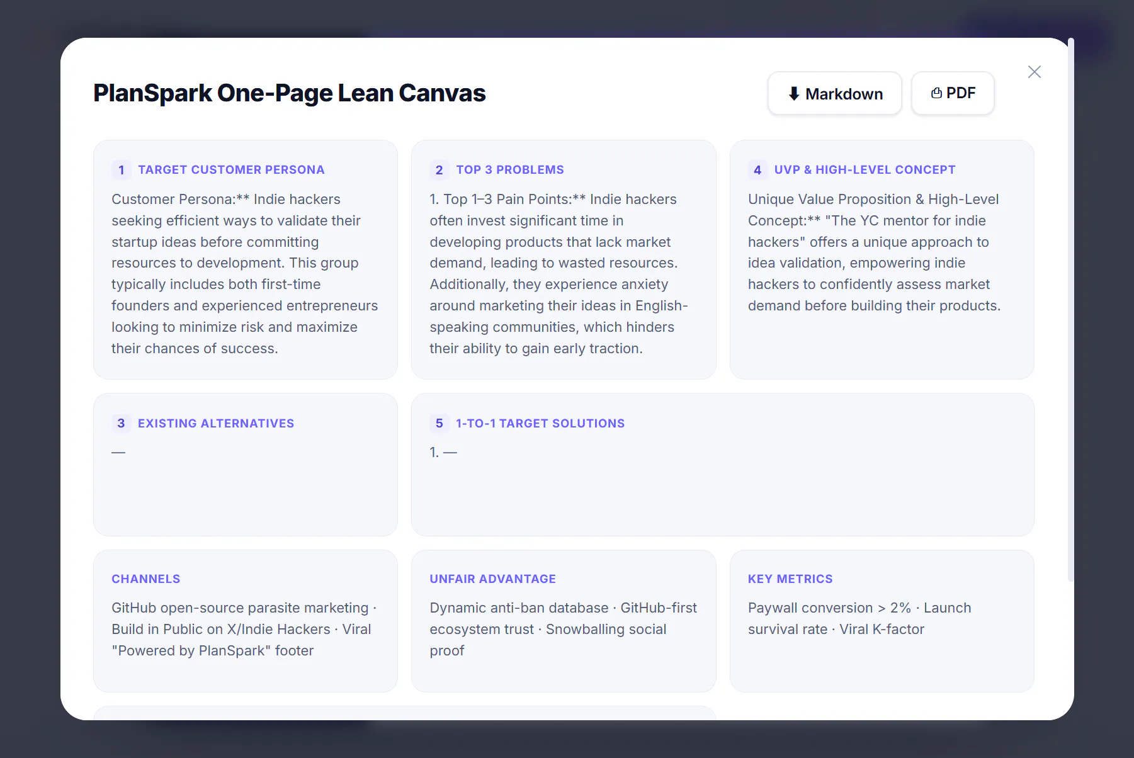Click the printer icon in PDF button

(x=936, y=93)
